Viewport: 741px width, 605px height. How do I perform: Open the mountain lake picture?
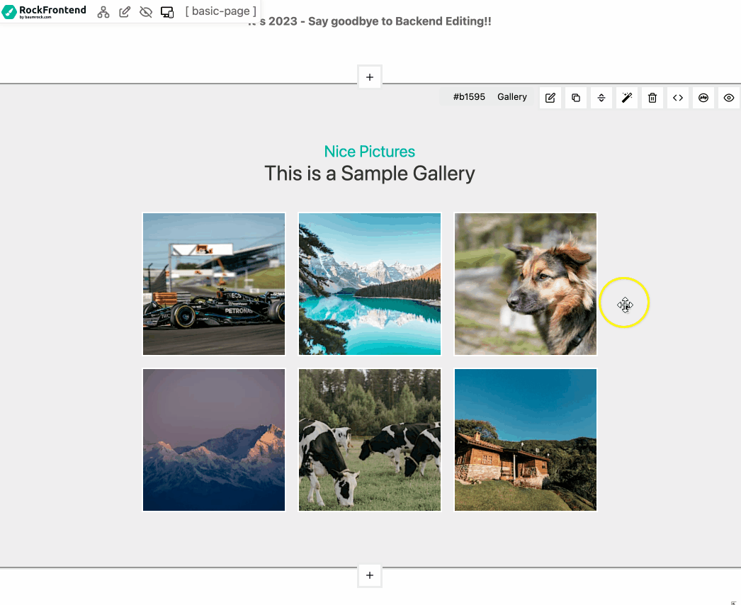point(370,284)
